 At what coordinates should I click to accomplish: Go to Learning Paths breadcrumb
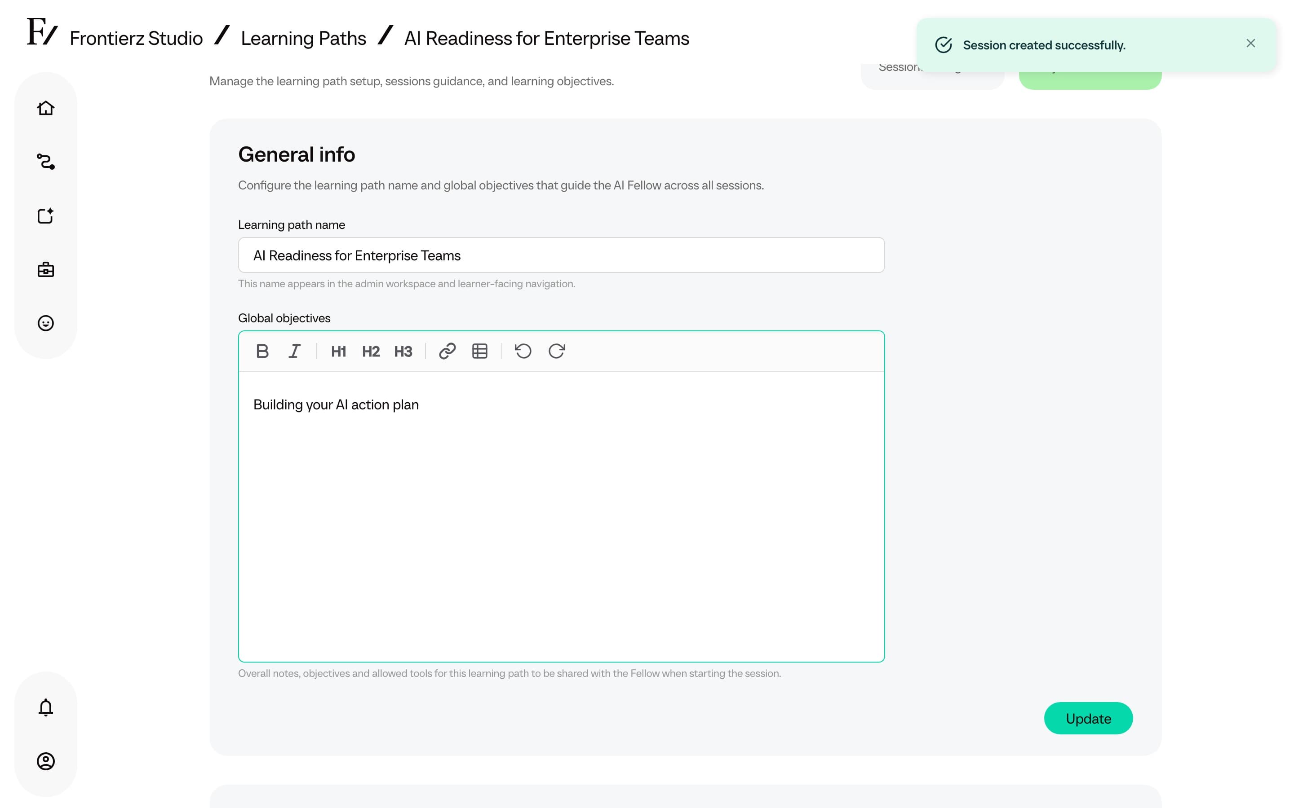tap(303, 39)
